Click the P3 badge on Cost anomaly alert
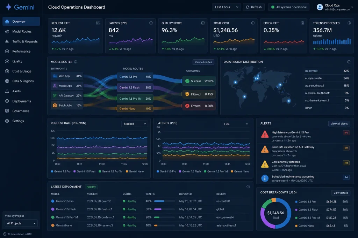The width and height of the screenshot is (358, 238). point(346,163)
